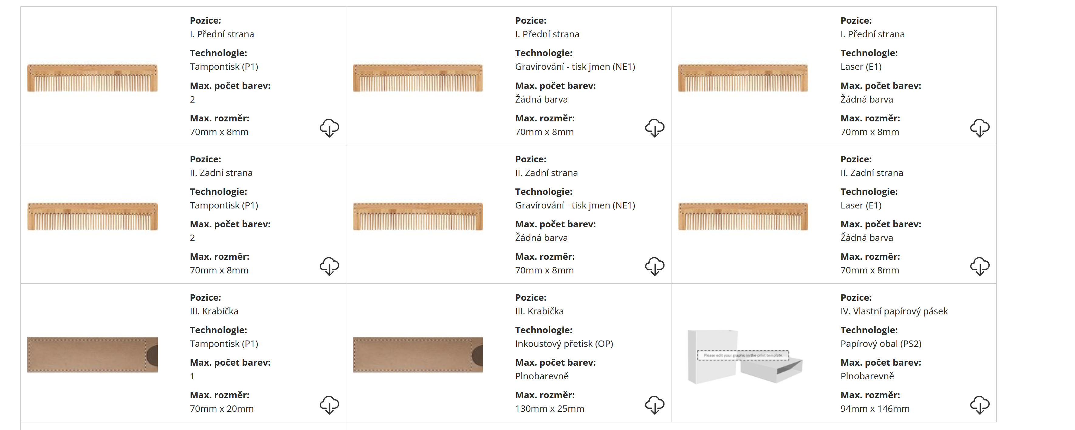Open comb image for back side Laser
The image size is (1075, 430).
click(743, 216)
